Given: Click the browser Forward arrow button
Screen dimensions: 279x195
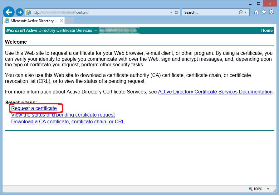Looking at the screenshot, I should (20, 12).
